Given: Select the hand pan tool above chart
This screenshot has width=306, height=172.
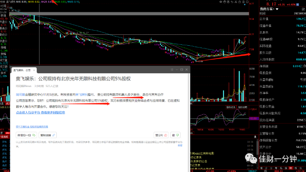Looking at the screenshot, I should click(x=224, y=2).
